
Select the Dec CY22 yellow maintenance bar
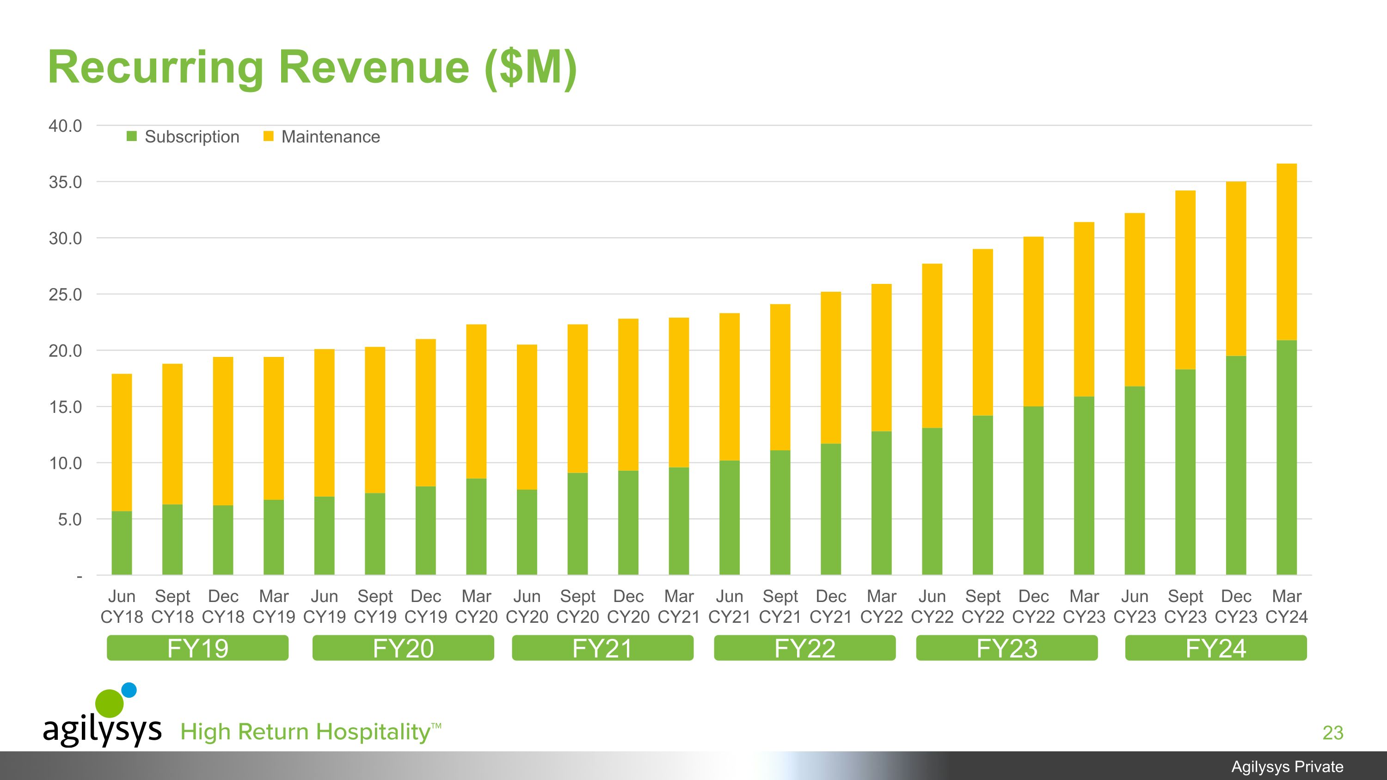point(1033,322)
